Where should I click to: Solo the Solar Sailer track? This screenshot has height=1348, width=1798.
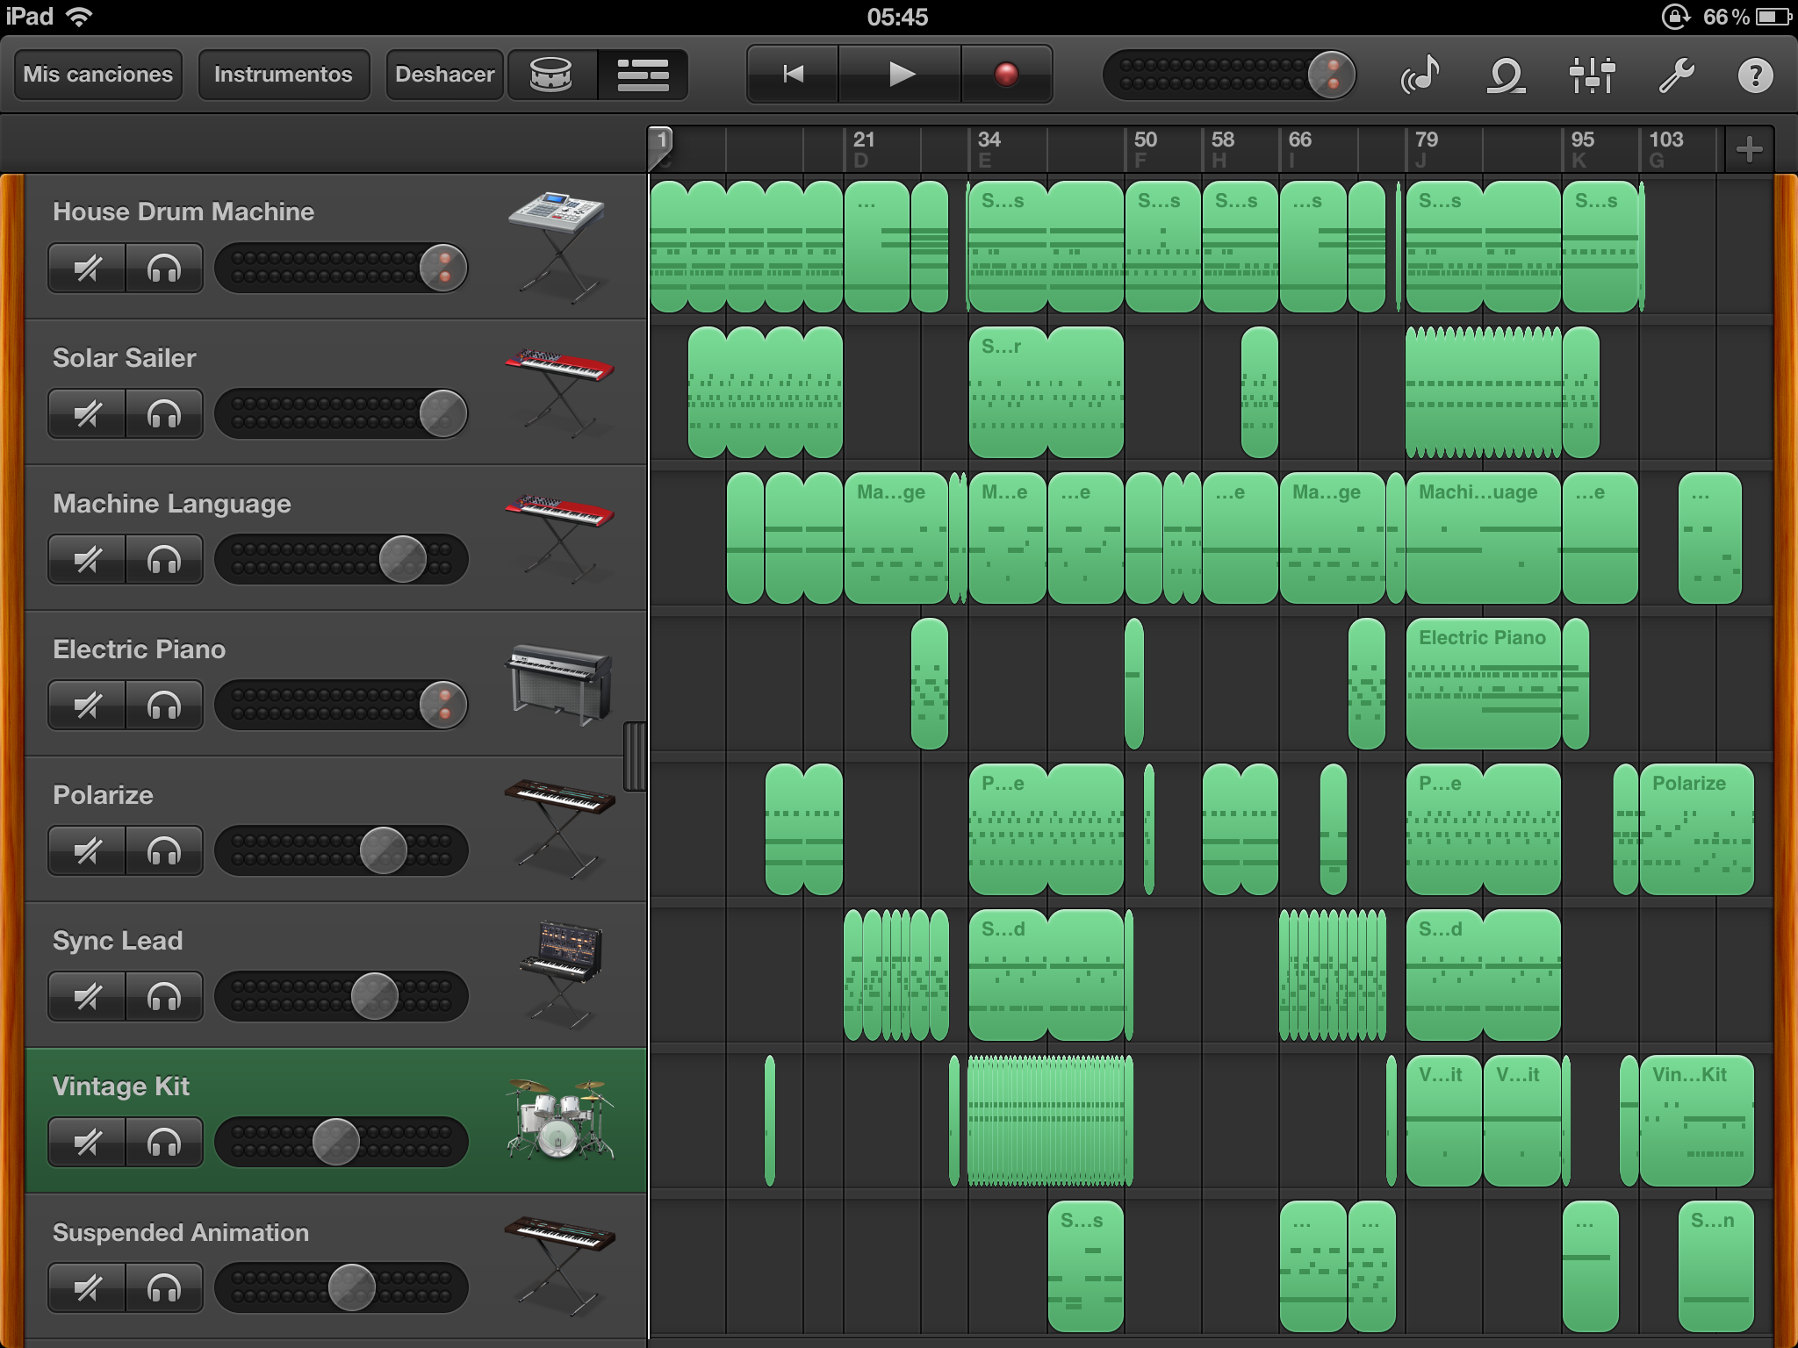(164, 413)
